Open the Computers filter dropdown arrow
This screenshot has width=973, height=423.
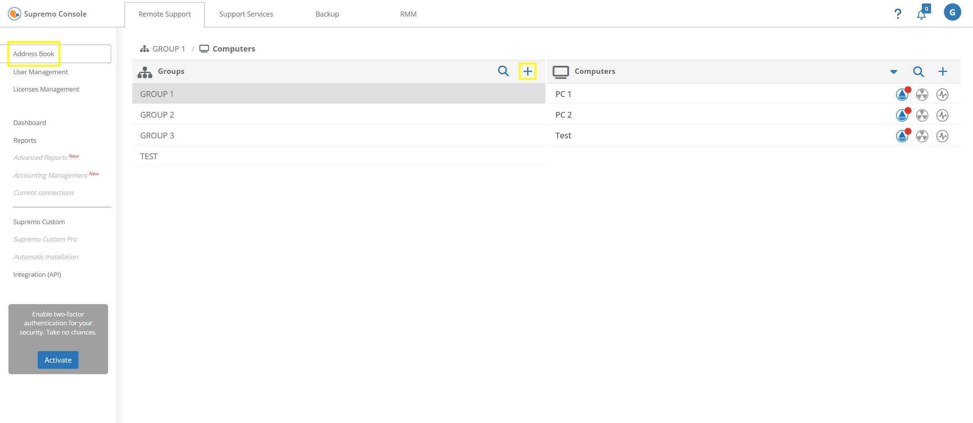[x=893, y=72]
